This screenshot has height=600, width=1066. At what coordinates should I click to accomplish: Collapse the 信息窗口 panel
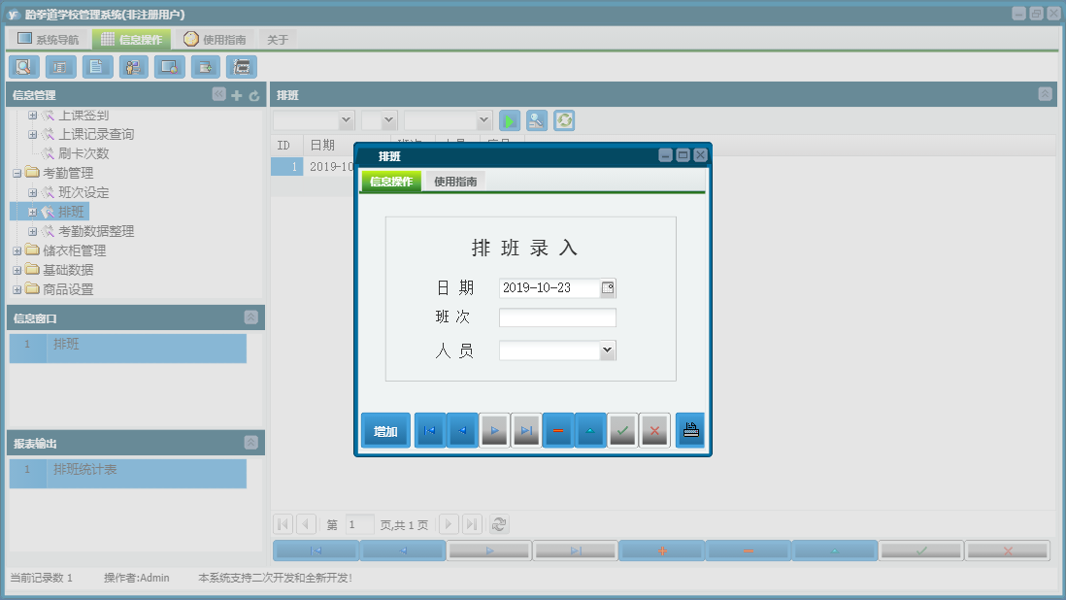[250, 317]
